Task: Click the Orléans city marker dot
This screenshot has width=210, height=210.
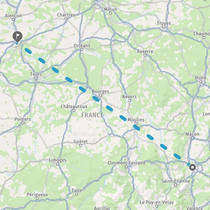Action: point(82,49)
